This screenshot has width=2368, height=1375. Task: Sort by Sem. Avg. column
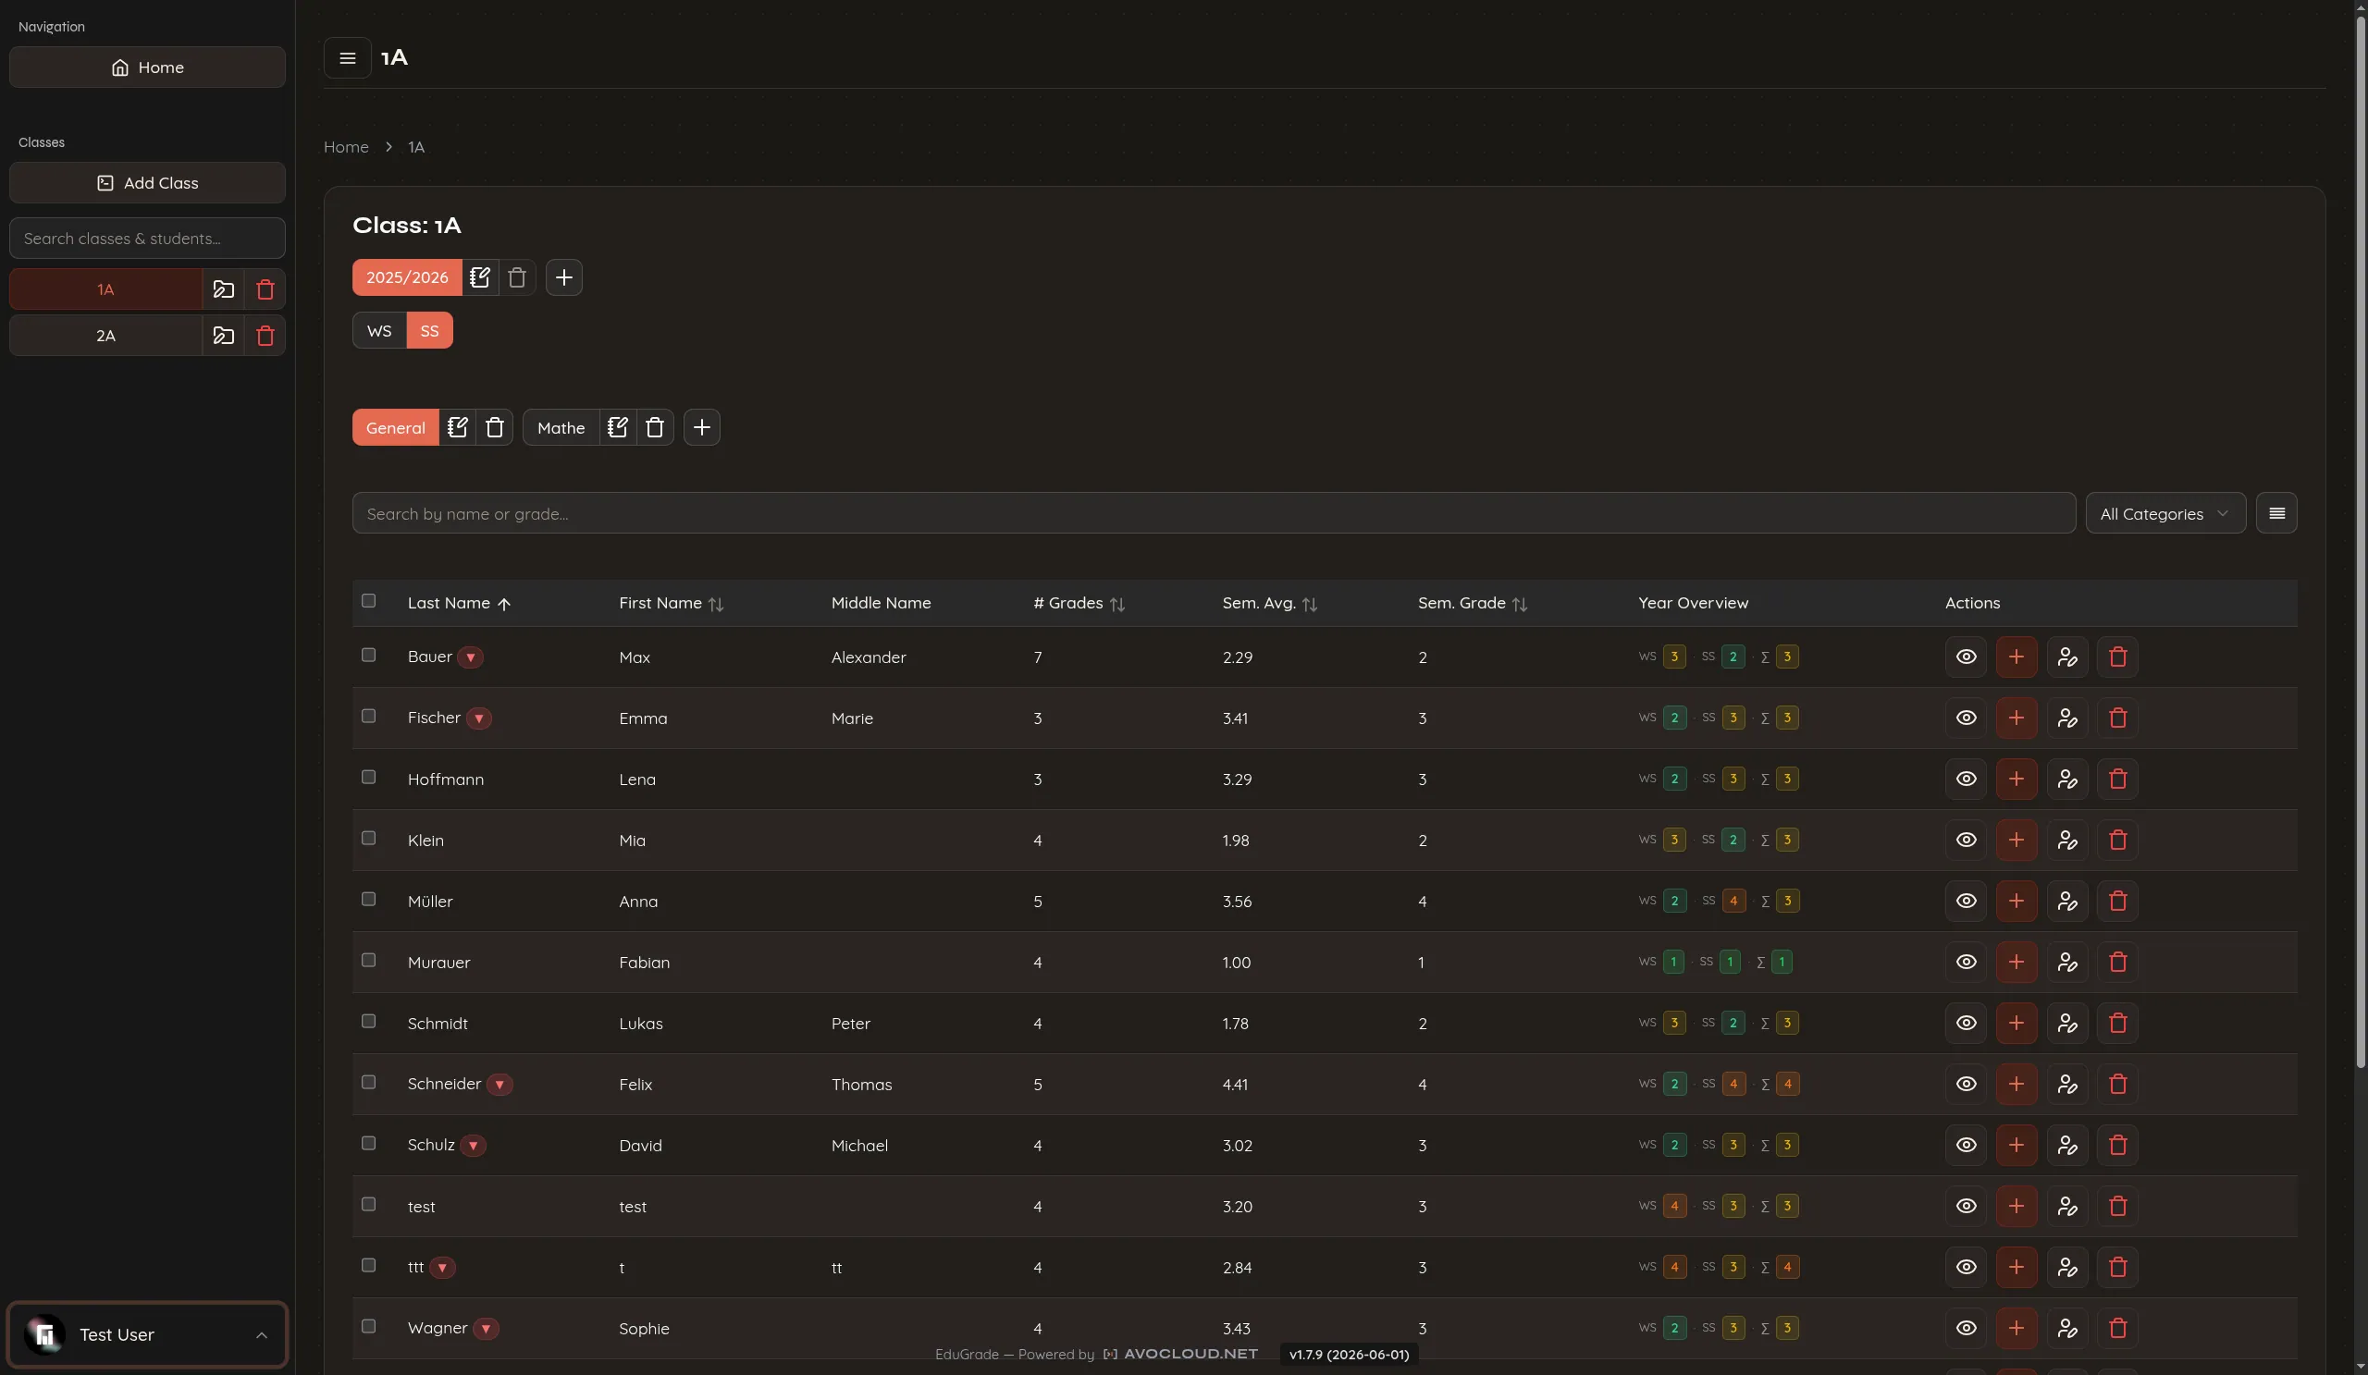[1269, 603]
